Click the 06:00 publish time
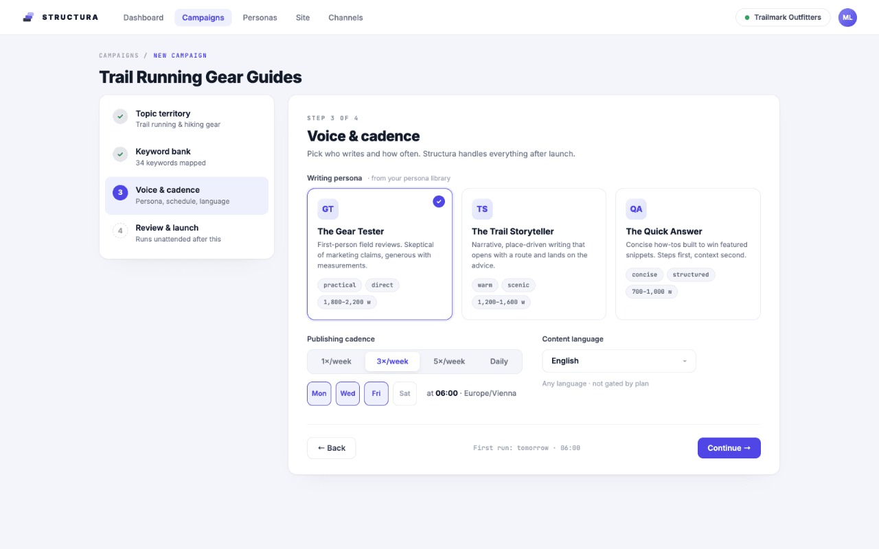879x549 pixels. tap(446, 393)
